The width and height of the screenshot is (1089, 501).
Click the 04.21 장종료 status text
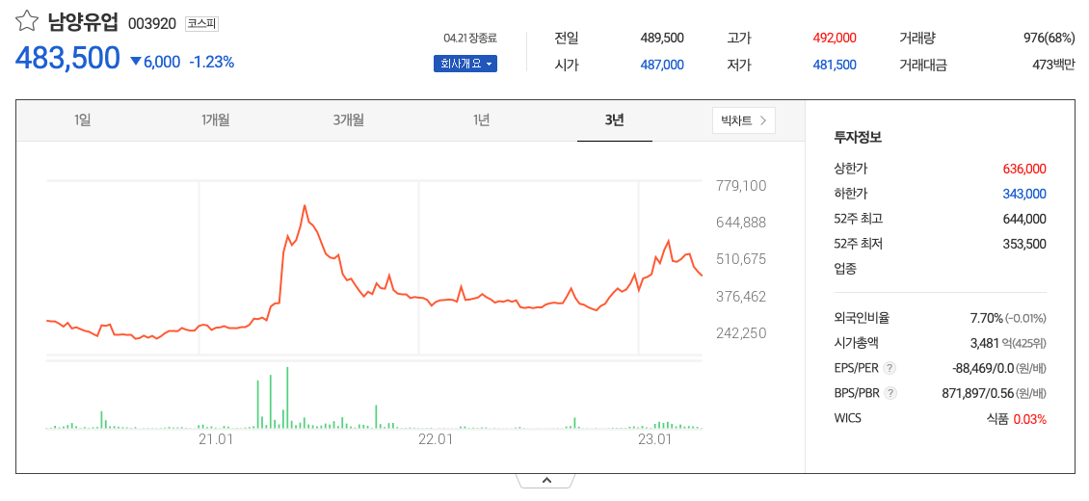[470, 39]
